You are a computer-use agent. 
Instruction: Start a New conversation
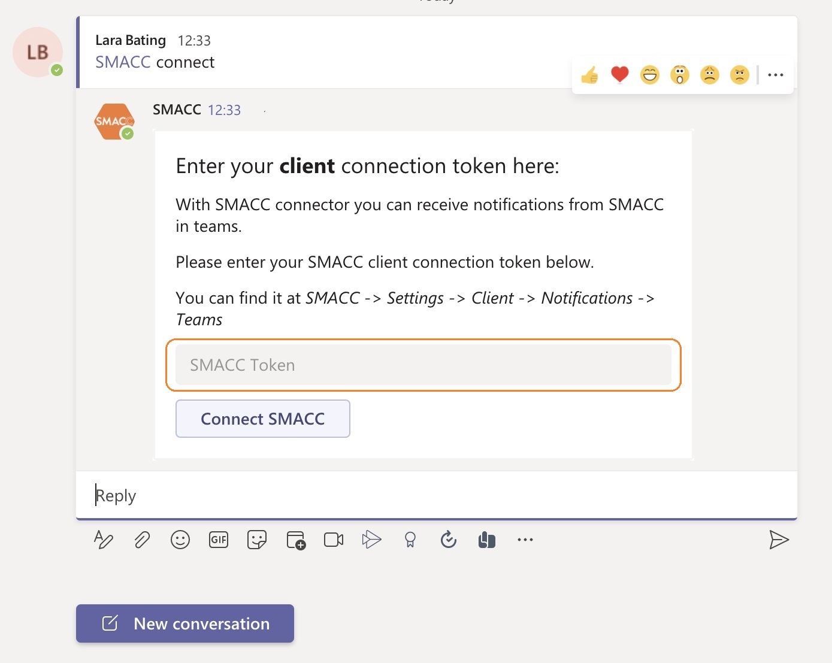point(185,623)
